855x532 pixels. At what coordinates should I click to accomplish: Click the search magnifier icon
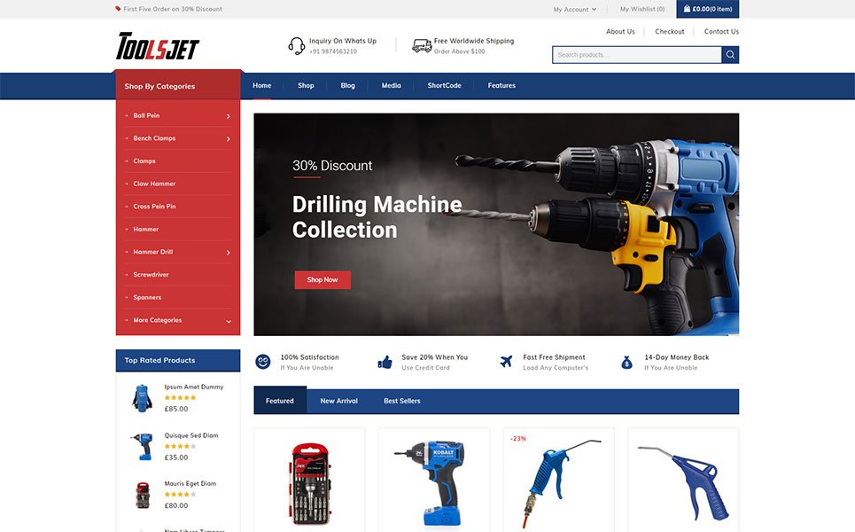tap(729, 54)
